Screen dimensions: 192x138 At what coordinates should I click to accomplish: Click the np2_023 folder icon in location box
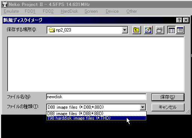point(52,30)
